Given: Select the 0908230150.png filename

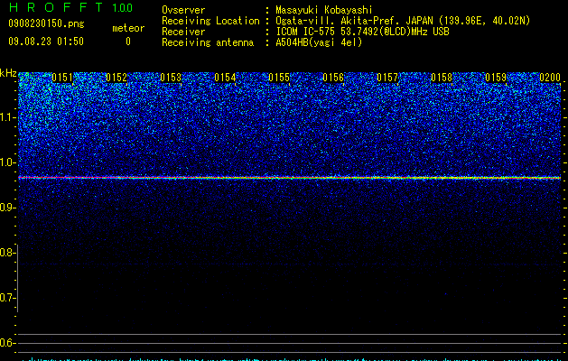Looking at the screenshot, I should [x=46, y=23].
